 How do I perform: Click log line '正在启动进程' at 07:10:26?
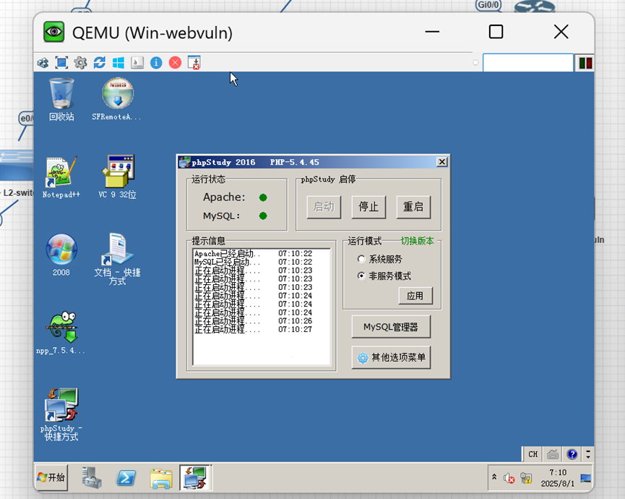tap(253, 321)
